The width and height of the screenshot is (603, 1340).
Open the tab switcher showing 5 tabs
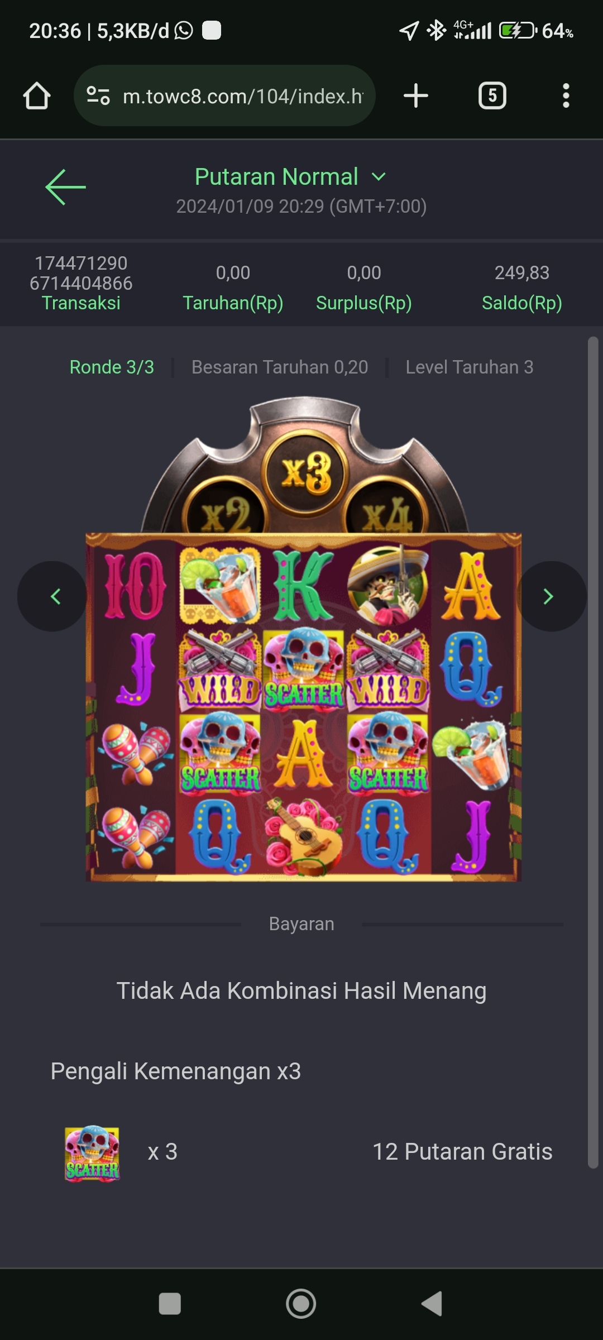(492, 95)
